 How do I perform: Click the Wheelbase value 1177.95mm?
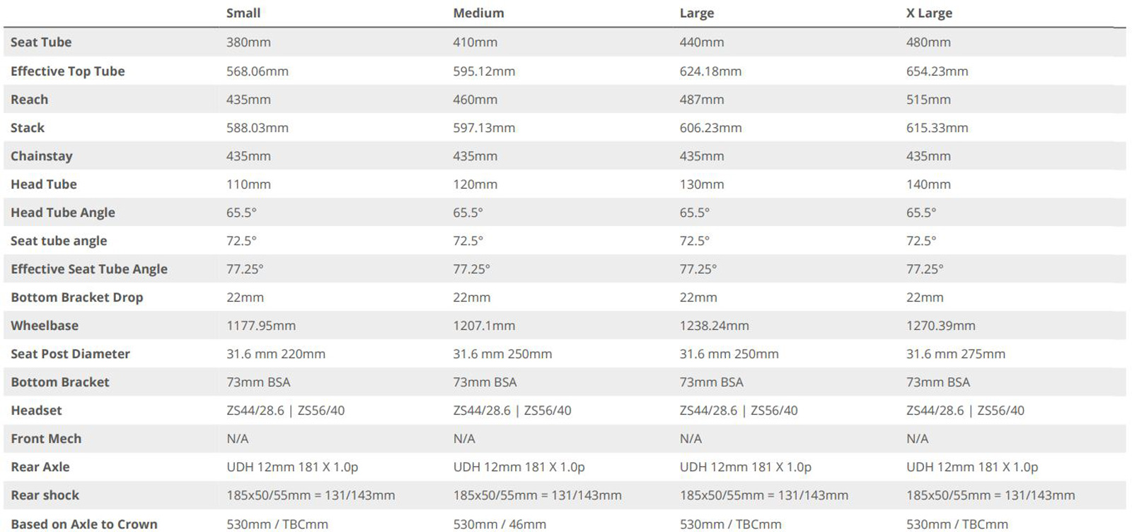pos(261,326)
